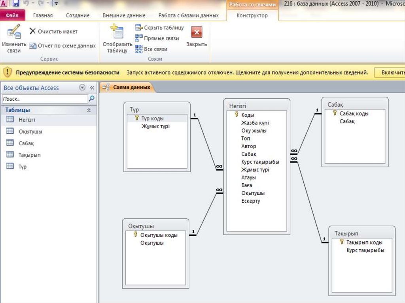Select Оқытушы table in navigation pane

[x=30, y=132]
